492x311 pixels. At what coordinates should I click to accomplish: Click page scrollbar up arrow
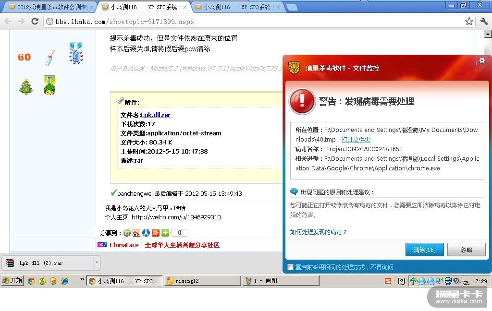[x=488, y=34]
